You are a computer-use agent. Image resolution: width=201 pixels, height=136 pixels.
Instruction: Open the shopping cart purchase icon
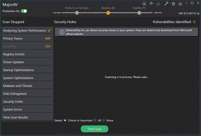point(173,4)
